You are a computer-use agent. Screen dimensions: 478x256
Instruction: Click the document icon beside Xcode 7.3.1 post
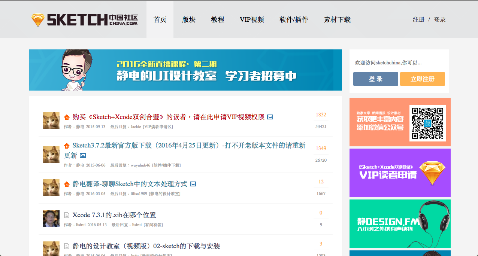pyautogui.click(x=67, y=215)
